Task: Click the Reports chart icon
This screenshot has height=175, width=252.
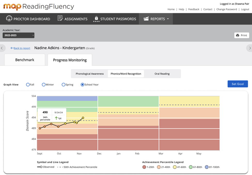Action: tap(146, 19)
